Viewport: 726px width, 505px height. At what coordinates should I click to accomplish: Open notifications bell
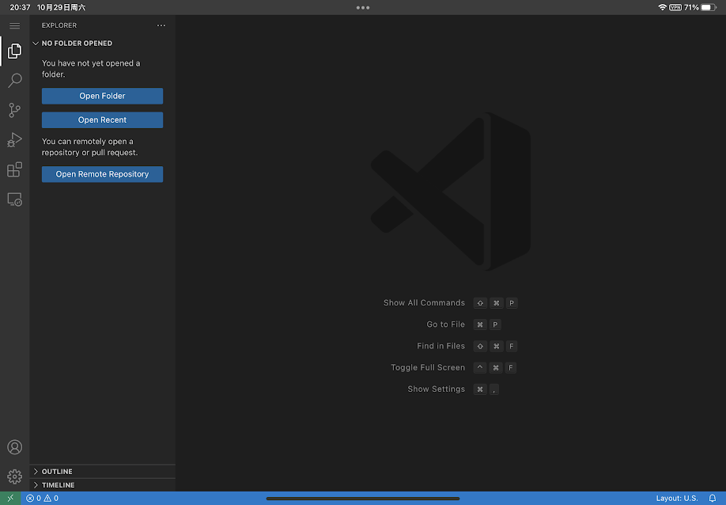713,498
